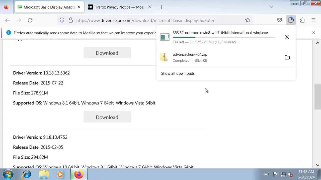Screen dimensions: 321x180
Task: Open the Firefox View pinned icon
Action: click(6, 7)
